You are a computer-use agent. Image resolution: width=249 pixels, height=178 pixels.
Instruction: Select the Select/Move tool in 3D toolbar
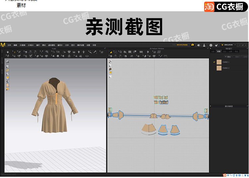14,52
